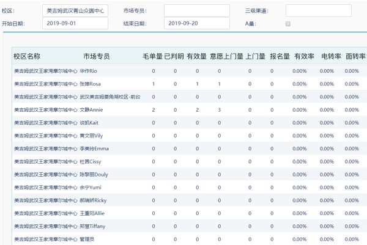Open the 开始日期 start date field
This screenshot has width=367, height=245.
pos(75,23)
